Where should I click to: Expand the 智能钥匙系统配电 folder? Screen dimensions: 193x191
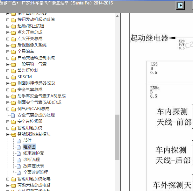pyautogui.click(x=8, y=179)
